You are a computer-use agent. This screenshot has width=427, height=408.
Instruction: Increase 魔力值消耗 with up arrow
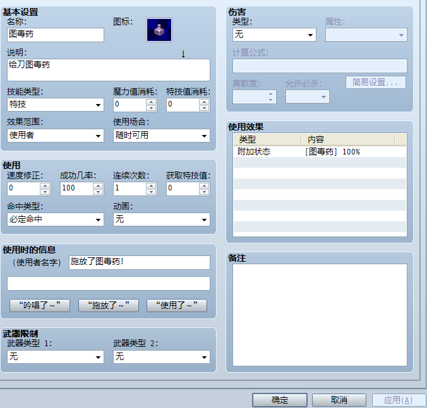[151, 102]
